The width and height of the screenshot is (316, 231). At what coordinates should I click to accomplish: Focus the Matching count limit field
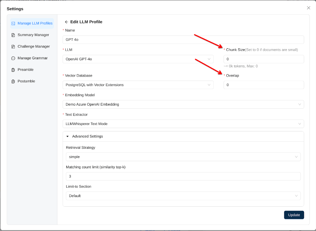point(183,176)
